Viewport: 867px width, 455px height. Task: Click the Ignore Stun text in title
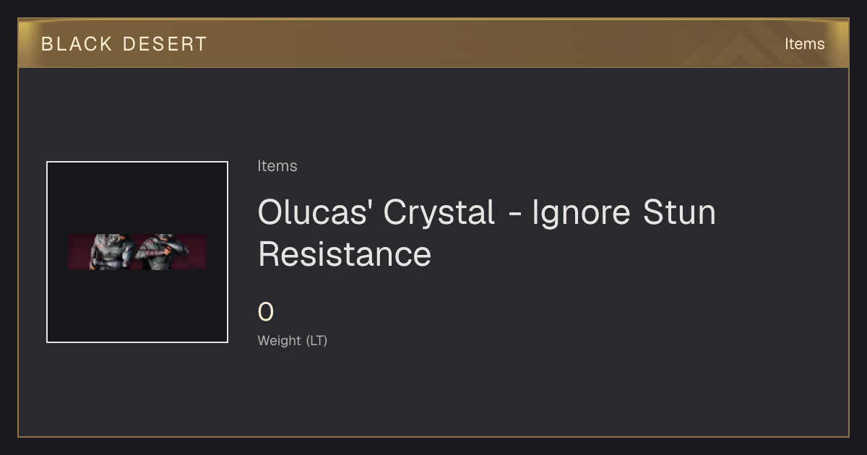624,213
